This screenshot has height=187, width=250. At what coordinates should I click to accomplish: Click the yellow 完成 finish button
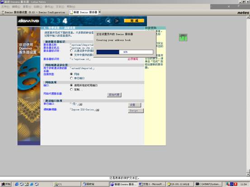[x=134, y=21]
